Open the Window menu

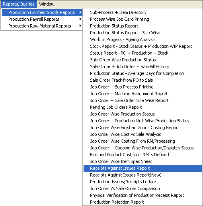click(x=47, y=4)
